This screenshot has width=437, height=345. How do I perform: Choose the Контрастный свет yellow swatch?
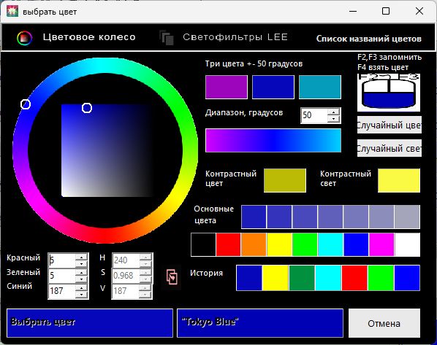(x=399, y=180)
